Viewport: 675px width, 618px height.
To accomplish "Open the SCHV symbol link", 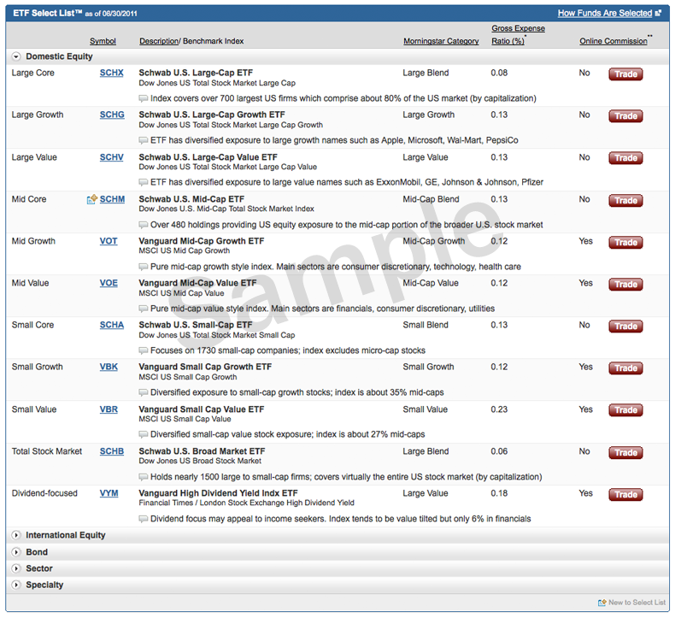I will 111,157.
